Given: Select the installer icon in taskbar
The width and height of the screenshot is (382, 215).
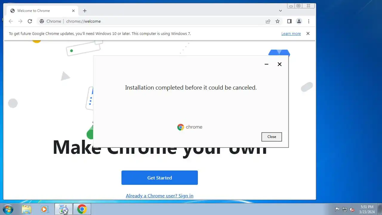Looking at the screenshot, I should (x=64, y=209).
